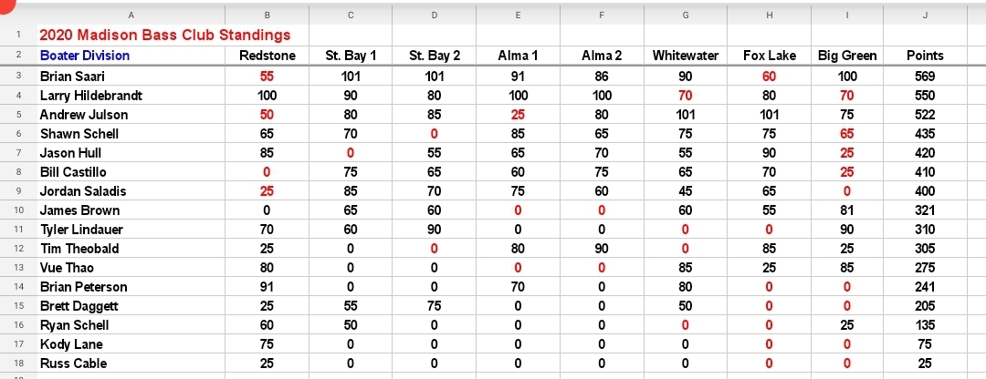Click row 3 header number
The width and height of the screenshot is (986, 379).
[x=18, y=77]
